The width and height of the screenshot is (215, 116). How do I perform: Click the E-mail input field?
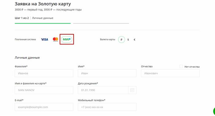(44, 107)
